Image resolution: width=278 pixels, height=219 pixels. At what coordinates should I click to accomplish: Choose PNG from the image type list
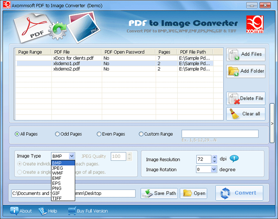(63, 188)
